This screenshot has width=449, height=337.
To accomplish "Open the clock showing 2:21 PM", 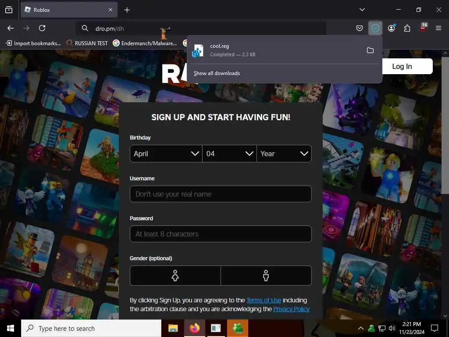I will coord(412,328).
